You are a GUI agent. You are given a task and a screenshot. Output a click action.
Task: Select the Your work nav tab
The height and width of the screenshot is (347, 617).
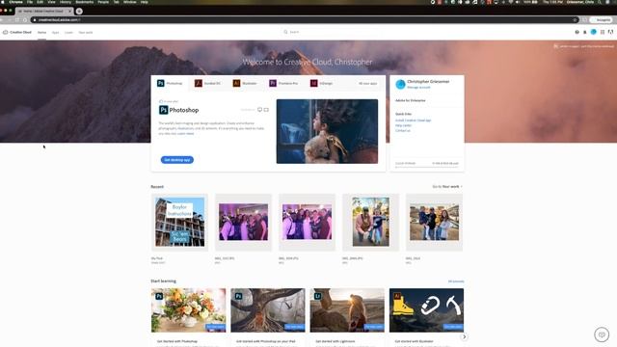pyautogui.click(x=86, y=33)
